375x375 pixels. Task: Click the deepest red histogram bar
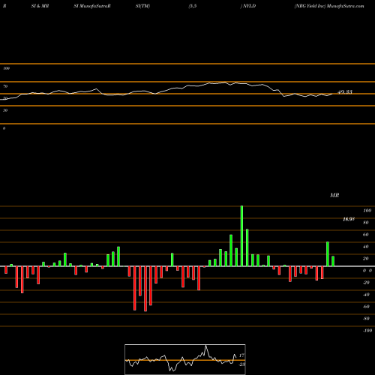click(145, 289)
